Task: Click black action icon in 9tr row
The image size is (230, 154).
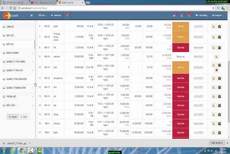Action: [219, 48]
